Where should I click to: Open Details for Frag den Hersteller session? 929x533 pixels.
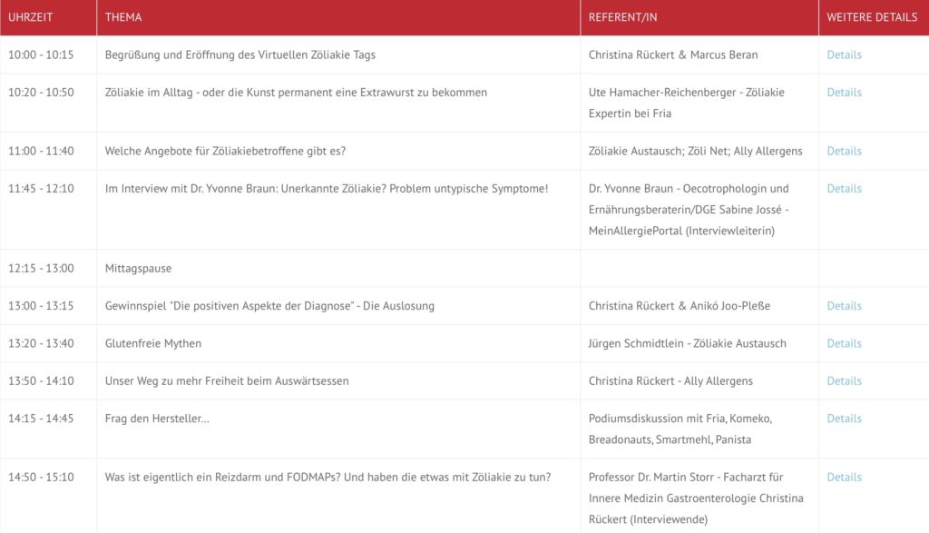844,418
